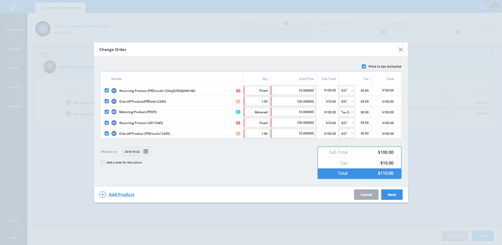Click the calendar icon beside Effective on date

click(x=146, y=151)
